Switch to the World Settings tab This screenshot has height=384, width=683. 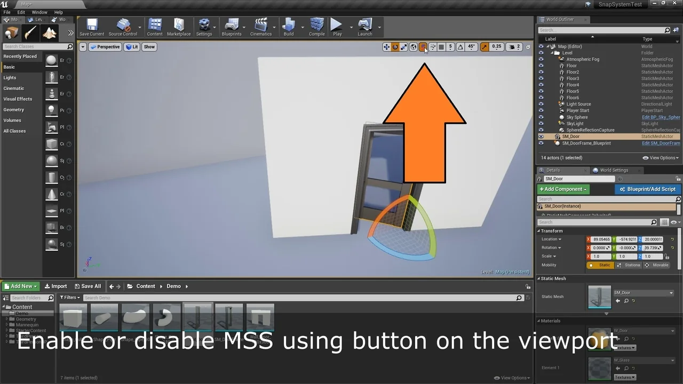[613, 170]
